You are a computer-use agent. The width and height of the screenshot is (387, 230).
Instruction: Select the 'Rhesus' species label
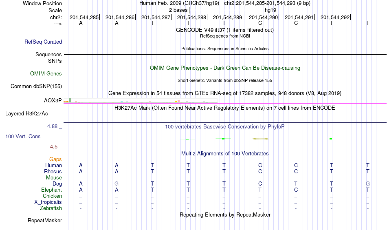coord(53,171)
